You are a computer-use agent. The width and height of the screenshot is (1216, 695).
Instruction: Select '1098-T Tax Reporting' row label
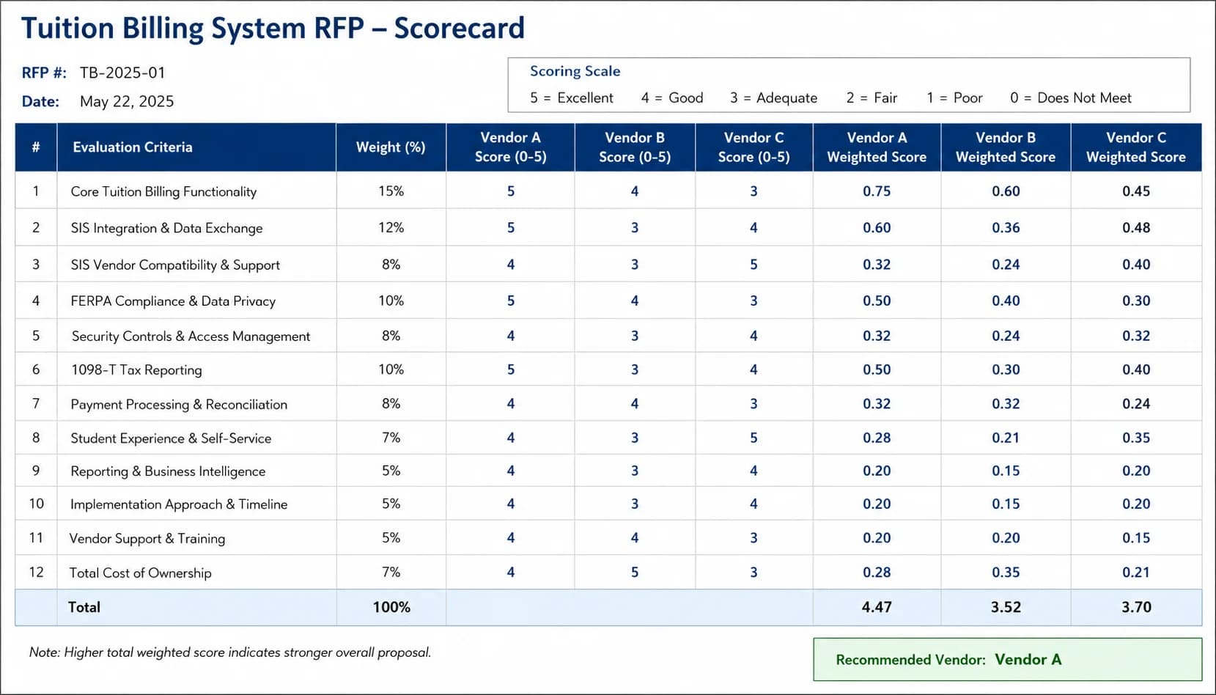coord(136,369)
